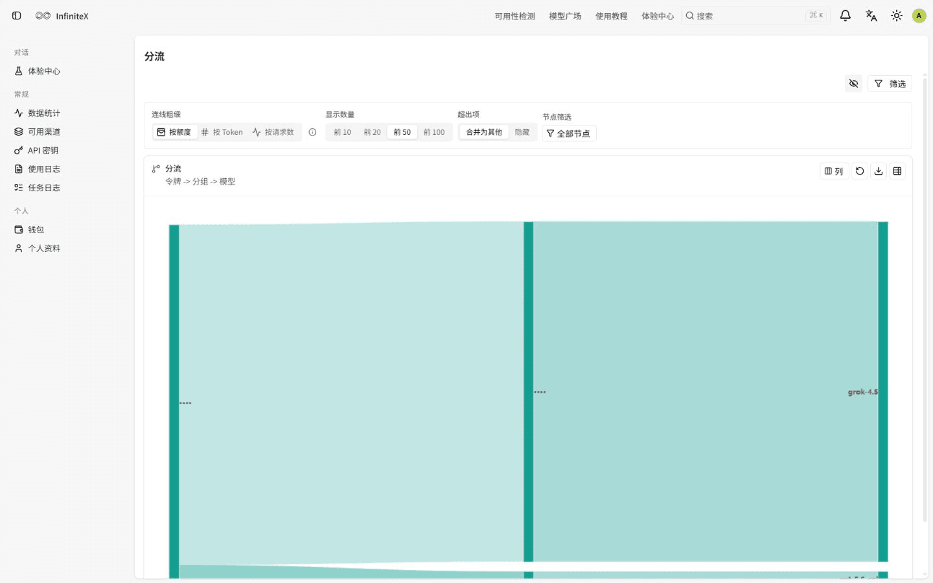The width and height of the screenshot is (933, 583).
Task: Toggle the light/dark theme sun icon
Action: tap(896, 16)
